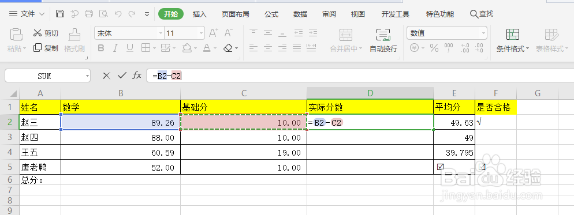This screenshot has height=215, width=574.
Task: Align text left in cell
Action: click(254, 47)
